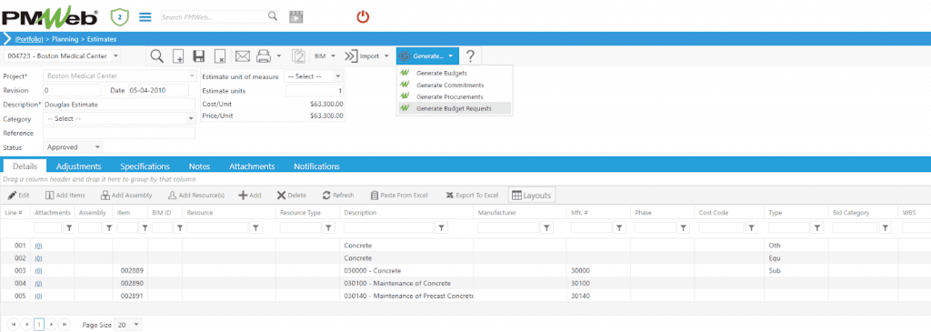Viewport: 931px width, 332px height.
Task: Click description '030100 - Maintenance of Concrete'
Action: click(x=397, y=283)
